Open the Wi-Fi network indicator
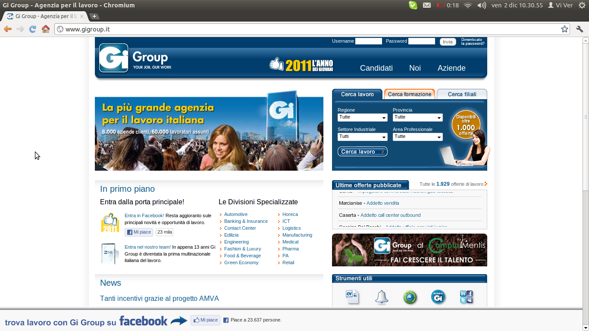Screen dimensions: 589x331 [x=468, y=5]
